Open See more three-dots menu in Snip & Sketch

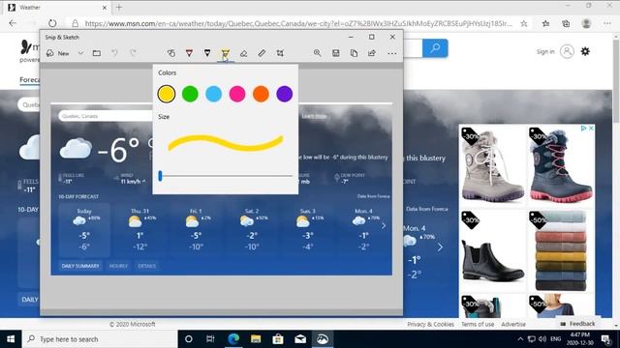click(x=391, y=53)
